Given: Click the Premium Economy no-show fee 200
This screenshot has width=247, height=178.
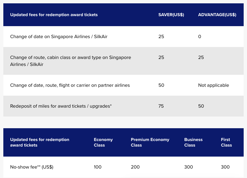Looking at the screenshot, I should tap(135, 167).
